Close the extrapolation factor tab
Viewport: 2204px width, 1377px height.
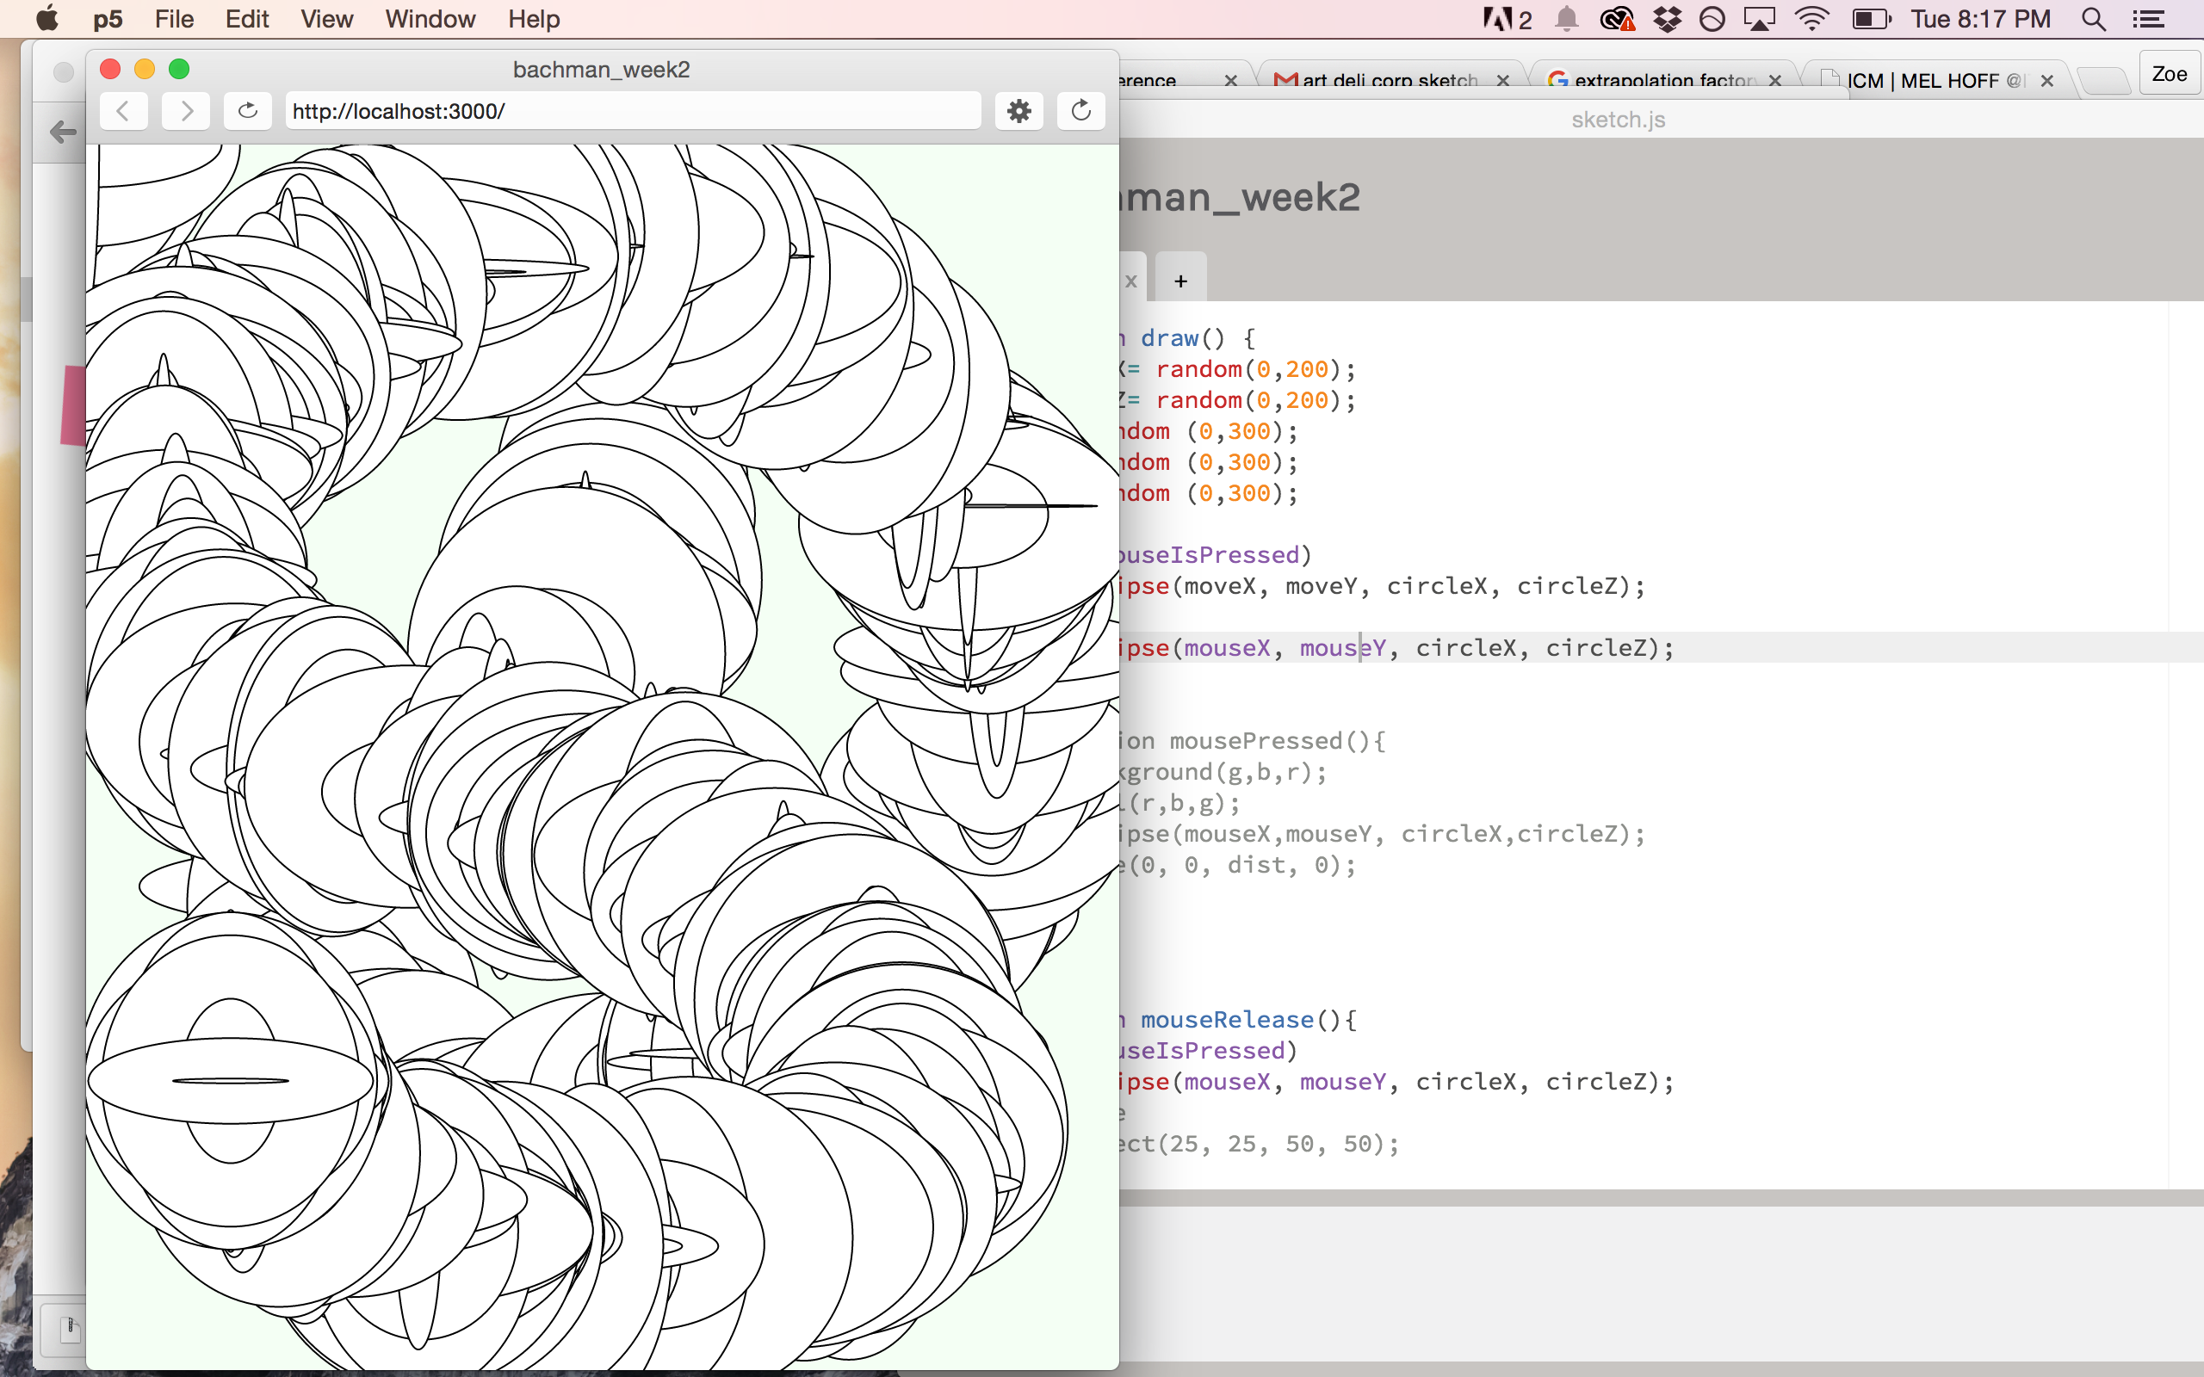(x=1775, y=80)
